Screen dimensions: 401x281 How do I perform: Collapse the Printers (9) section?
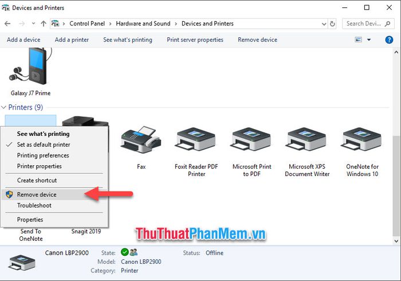[4, 107]
